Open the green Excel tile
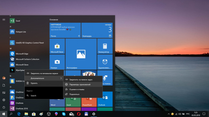Image resolution: width=209 pixels, height=117 pixels. [x=73, y=102]
